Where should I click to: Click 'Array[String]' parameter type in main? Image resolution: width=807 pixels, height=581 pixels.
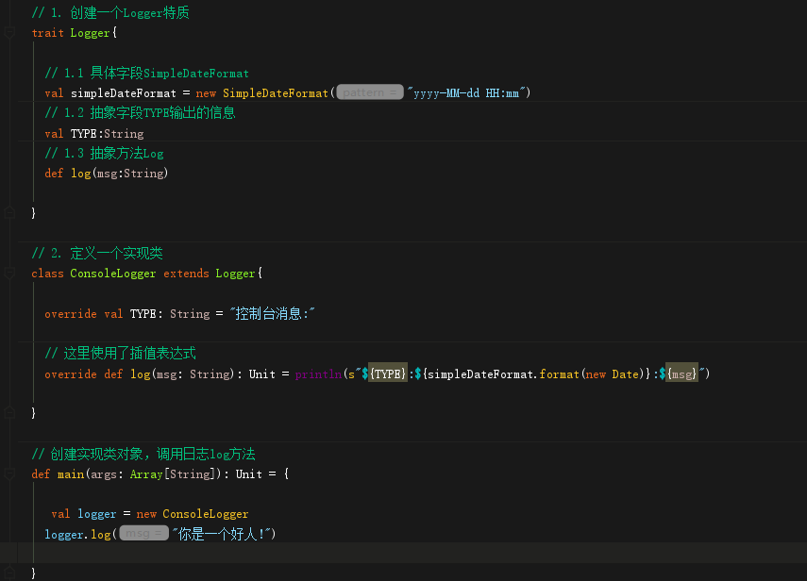tap(172, 473)
